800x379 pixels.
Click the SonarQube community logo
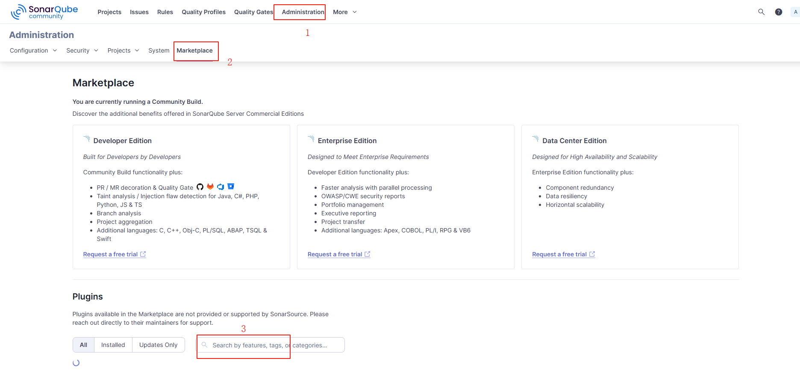click(x=44, y=12)
